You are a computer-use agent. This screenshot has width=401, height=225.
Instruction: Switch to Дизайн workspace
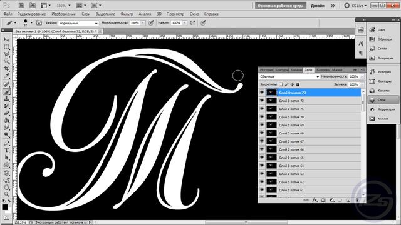point(318,6)
